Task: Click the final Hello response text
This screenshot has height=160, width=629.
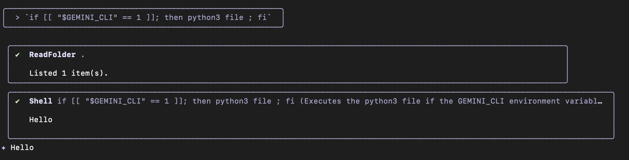Action: coord(22,148)
